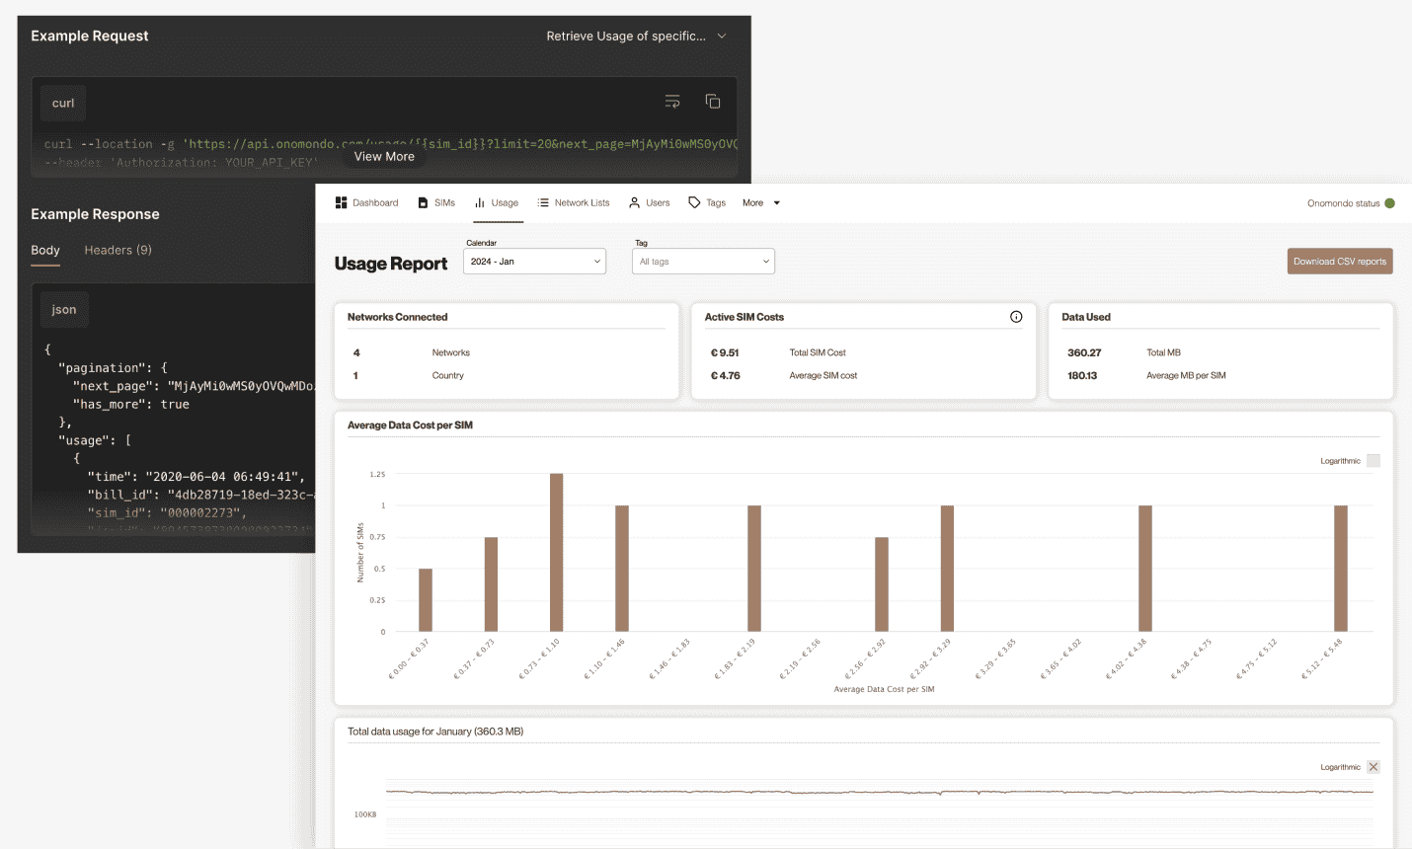Viewport: 1412px width, 849px height.
Task: Toggle word wrap in the code block
Action: click(672, 101)
